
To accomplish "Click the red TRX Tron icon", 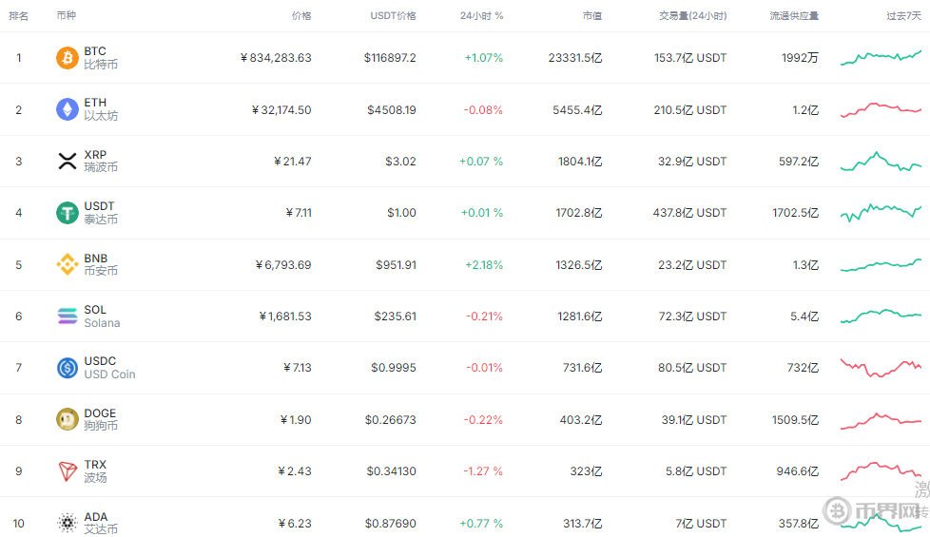I will click(x=67, y=471).
